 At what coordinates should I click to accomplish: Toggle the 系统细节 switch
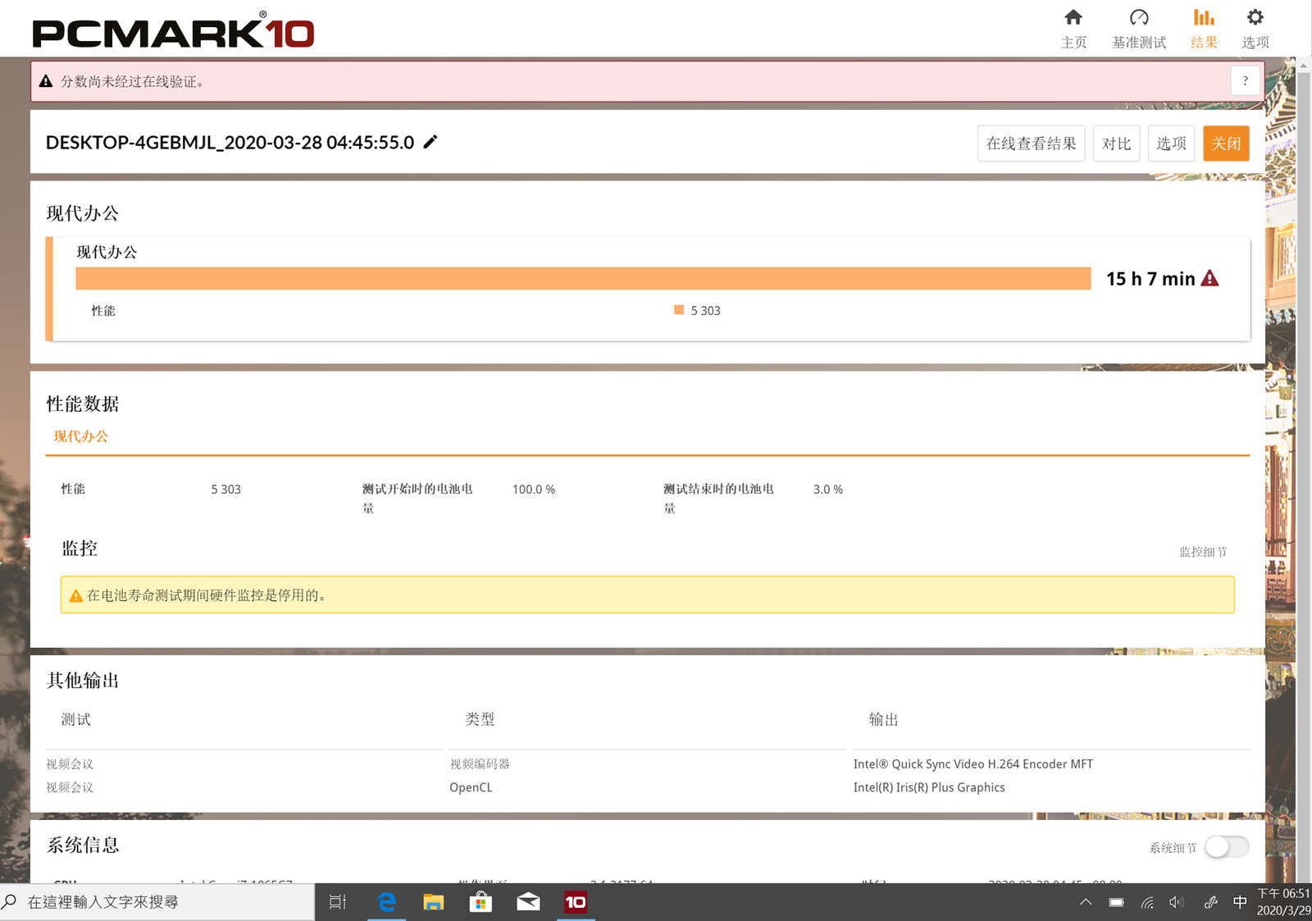click(x=1227, y=847)
